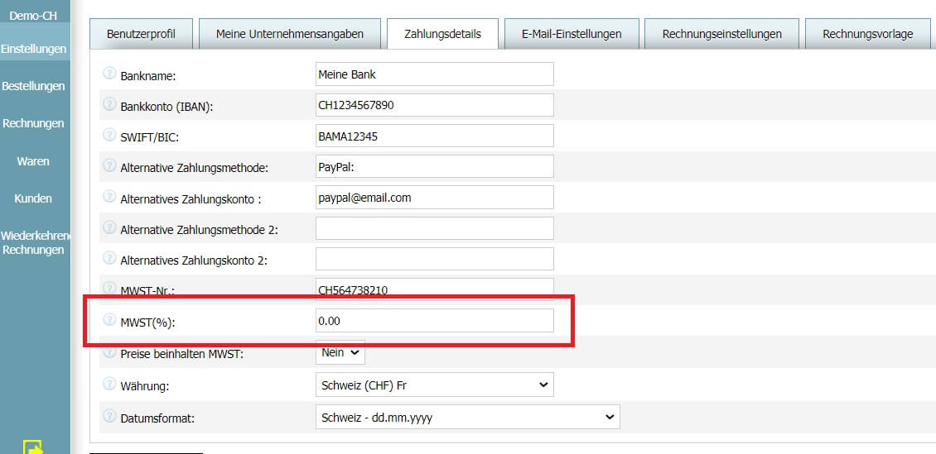Click Demo-CH at top of sidebar

coord(33,16)
